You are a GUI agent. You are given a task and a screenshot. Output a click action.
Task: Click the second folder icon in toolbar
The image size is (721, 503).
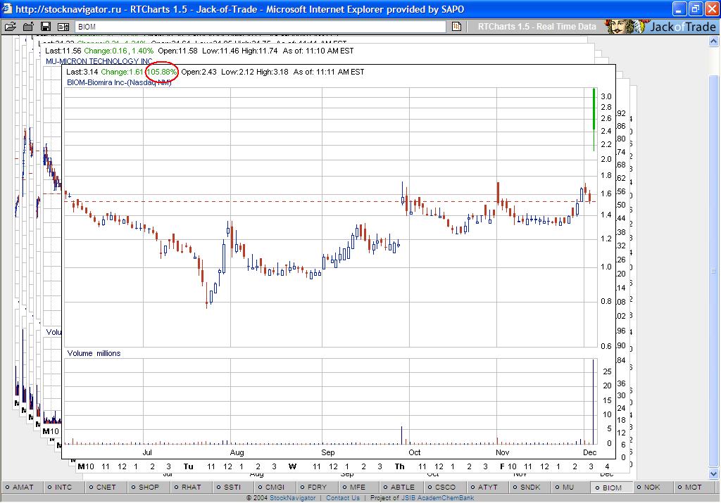(x=28, y=27)
